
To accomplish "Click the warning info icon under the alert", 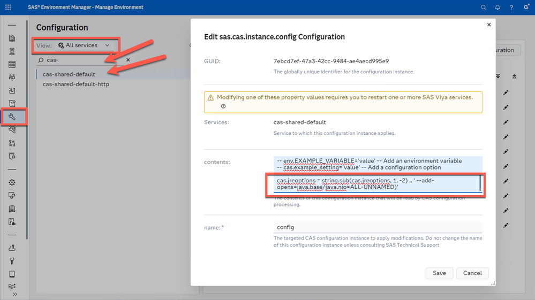I will click(223, 106).
